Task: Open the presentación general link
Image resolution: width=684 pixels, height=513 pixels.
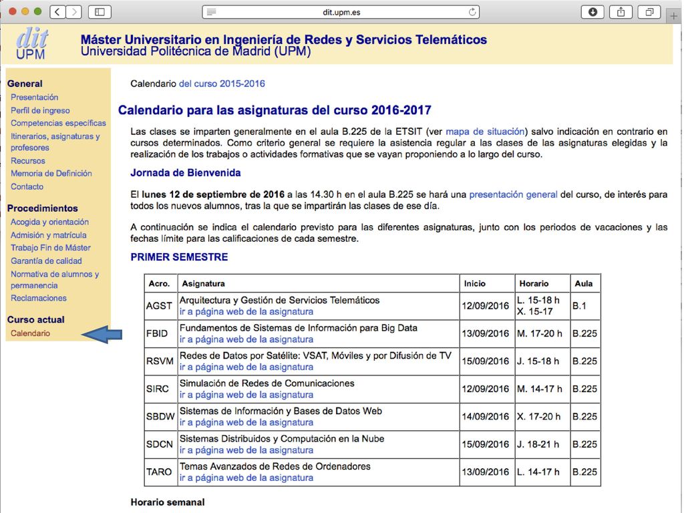Action: (x=513, y=194)
